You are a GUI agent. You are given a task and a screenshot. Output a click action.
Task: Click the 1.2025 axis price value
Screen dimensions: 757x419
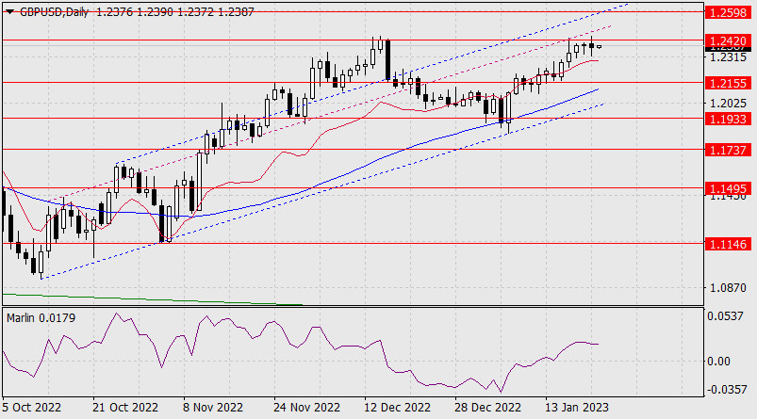[728, 104]
